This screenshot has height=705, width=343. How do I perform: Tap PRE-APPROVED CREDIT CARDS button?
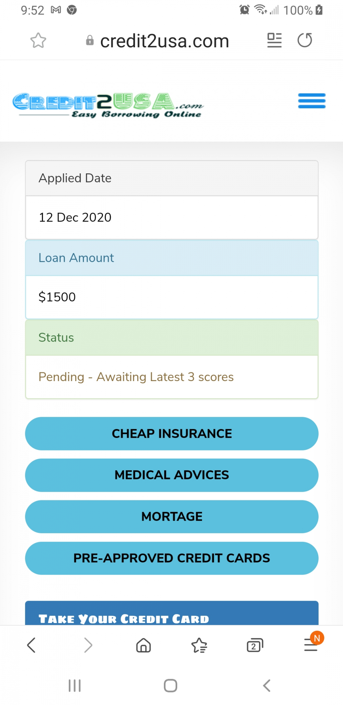[171, 558]
